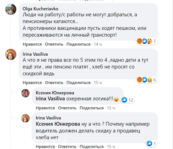The image size is (173, 149).
Task: Reply to Olga Kucheriavko's comment with Ответить
Action: pyautogui.click(x=54, y=44)
